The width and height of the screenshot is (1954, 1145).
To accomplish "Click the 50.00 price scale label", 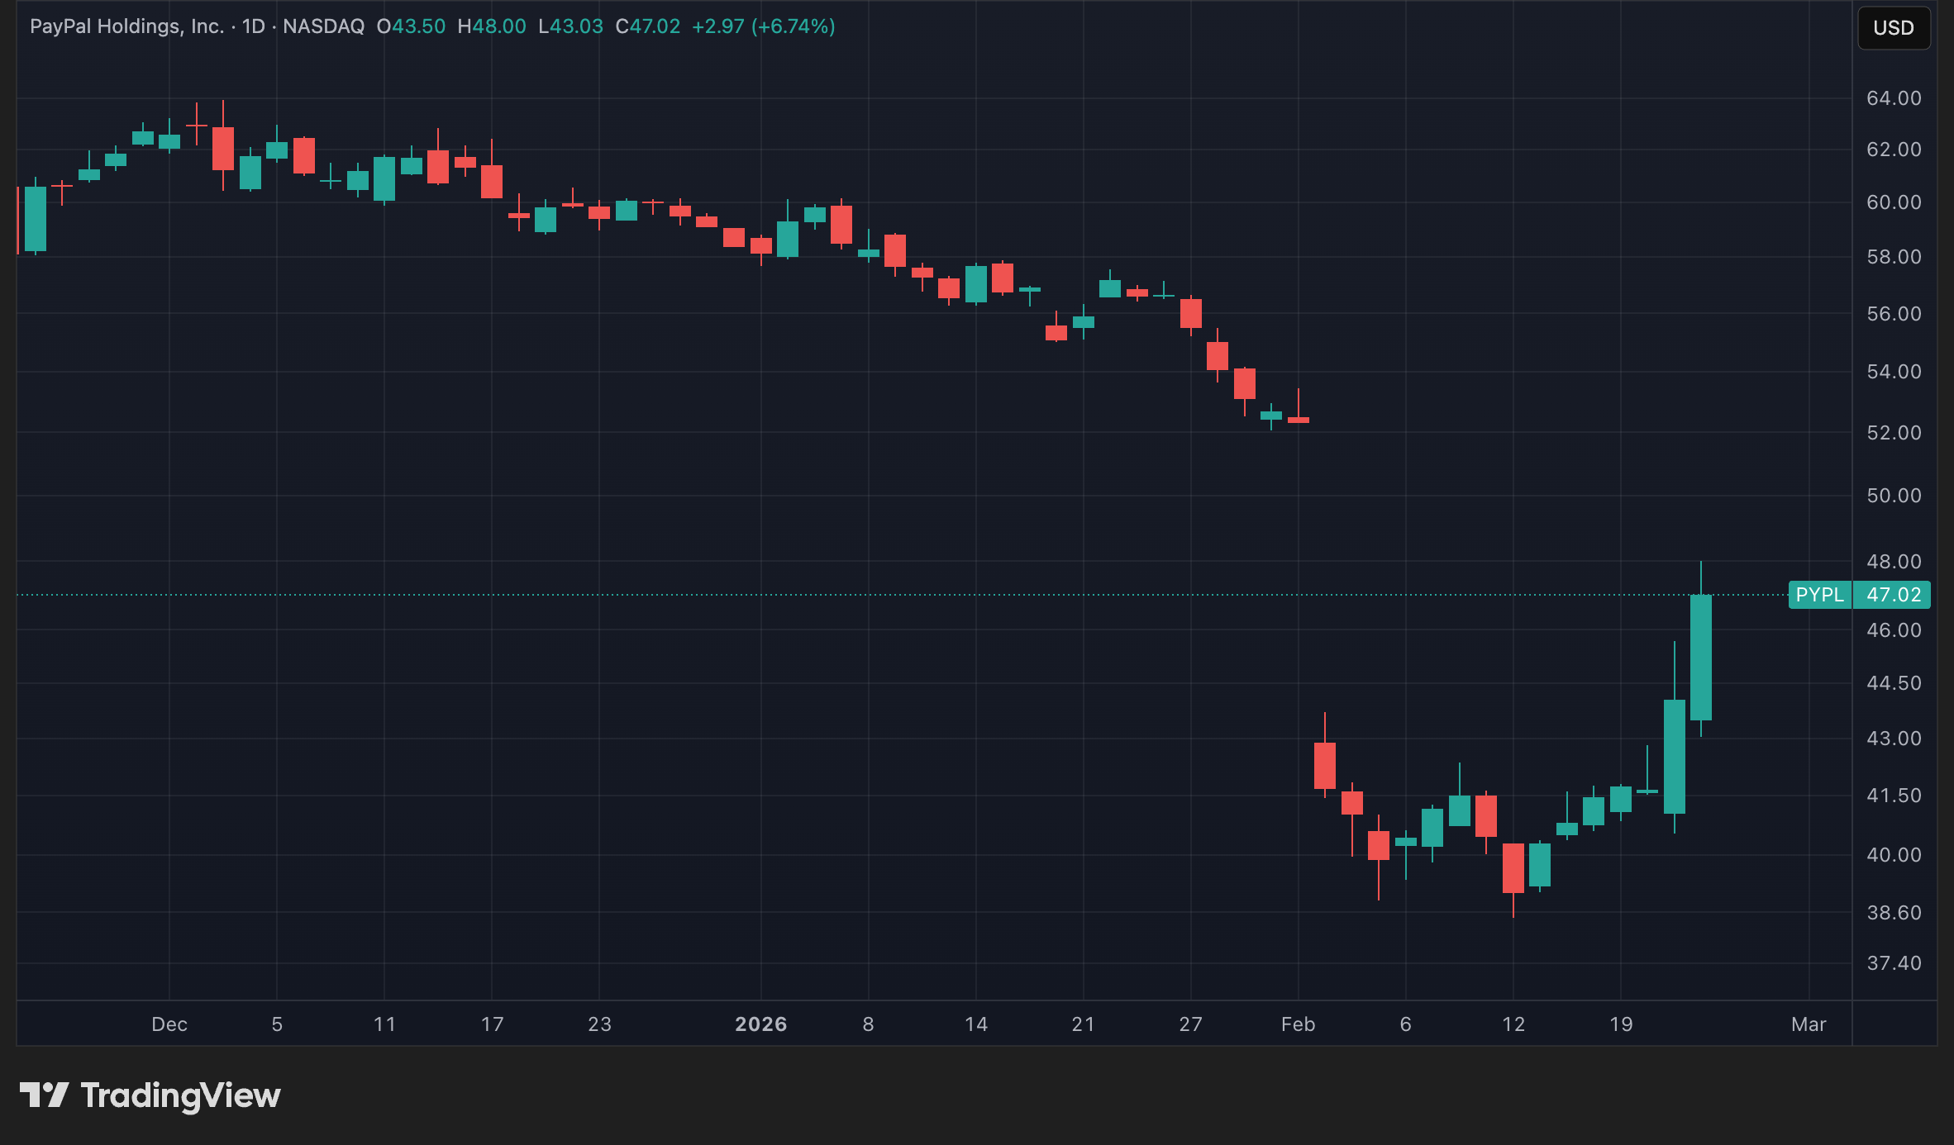I will click(1894, 496).
